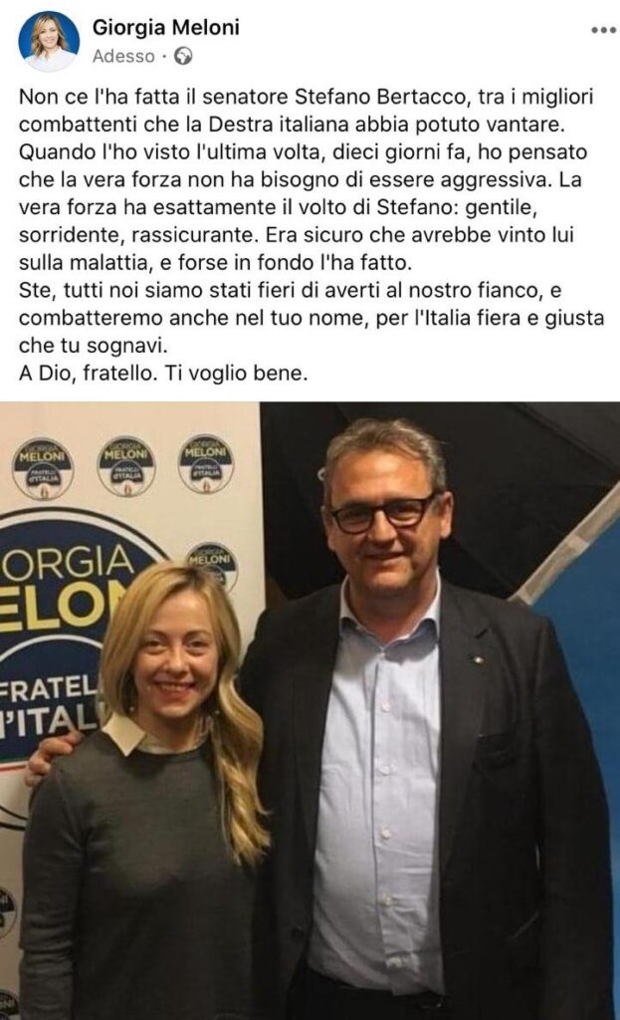Click the small Meloni badge beside the large ORGIA lettering
The width and height of the screenshot is (620, 1020).
(211, 565)
